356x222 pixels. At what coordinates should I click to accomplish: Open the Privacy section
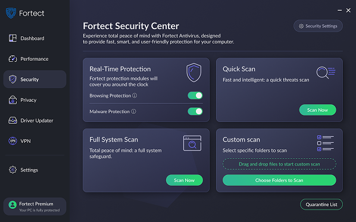[x=35, y=100]
